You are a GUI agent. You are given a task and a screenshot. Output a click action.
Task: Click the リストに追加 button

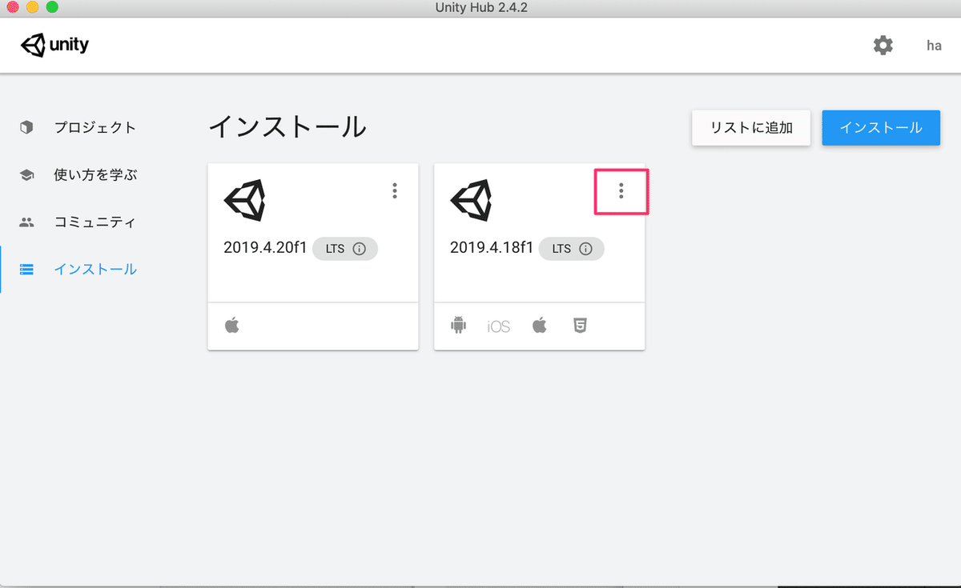(x=750, y=127)
